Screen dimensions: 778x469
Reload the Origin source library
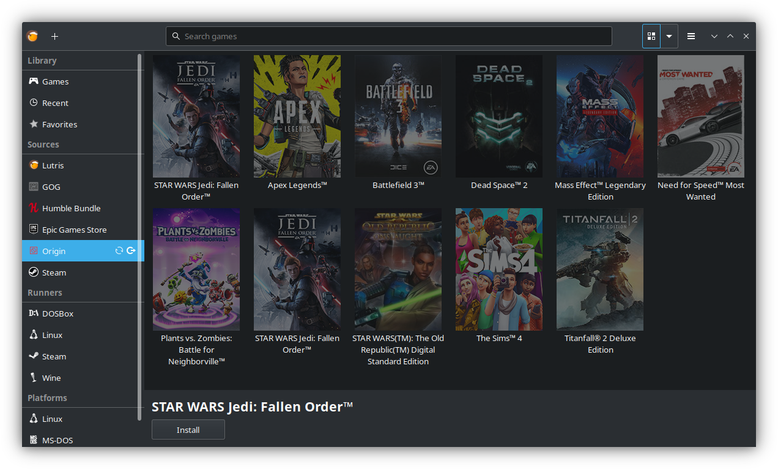pos(119,251)
